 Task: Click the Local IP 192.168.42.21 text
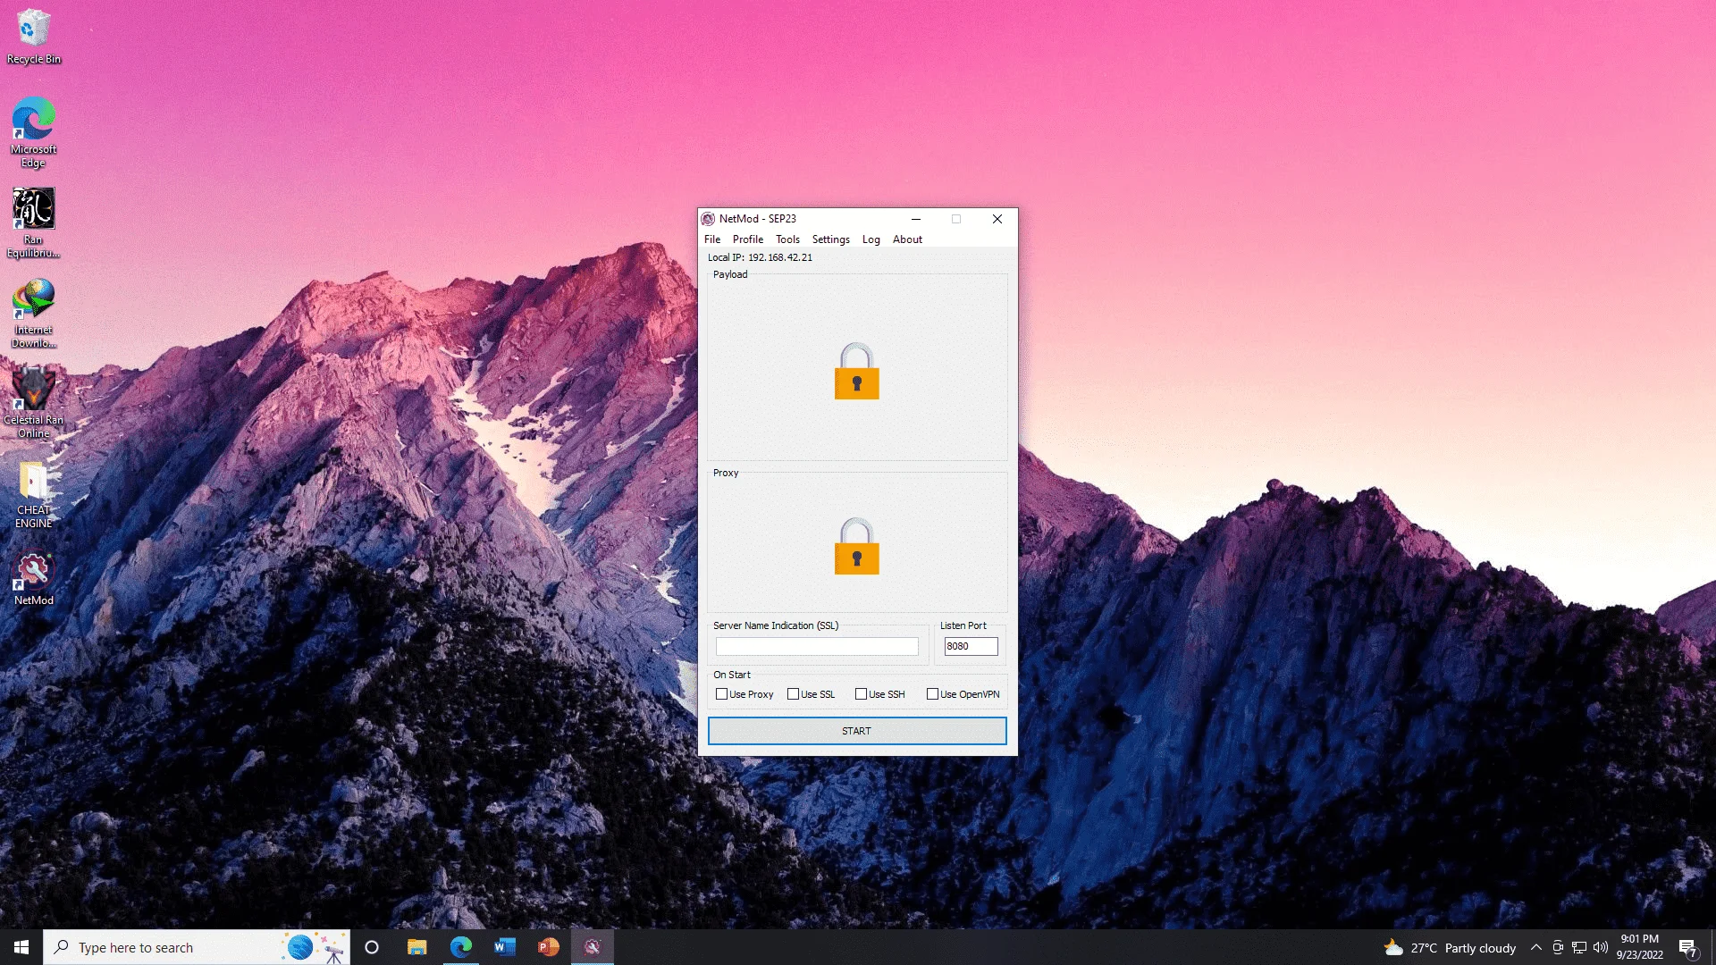[761, 257]
